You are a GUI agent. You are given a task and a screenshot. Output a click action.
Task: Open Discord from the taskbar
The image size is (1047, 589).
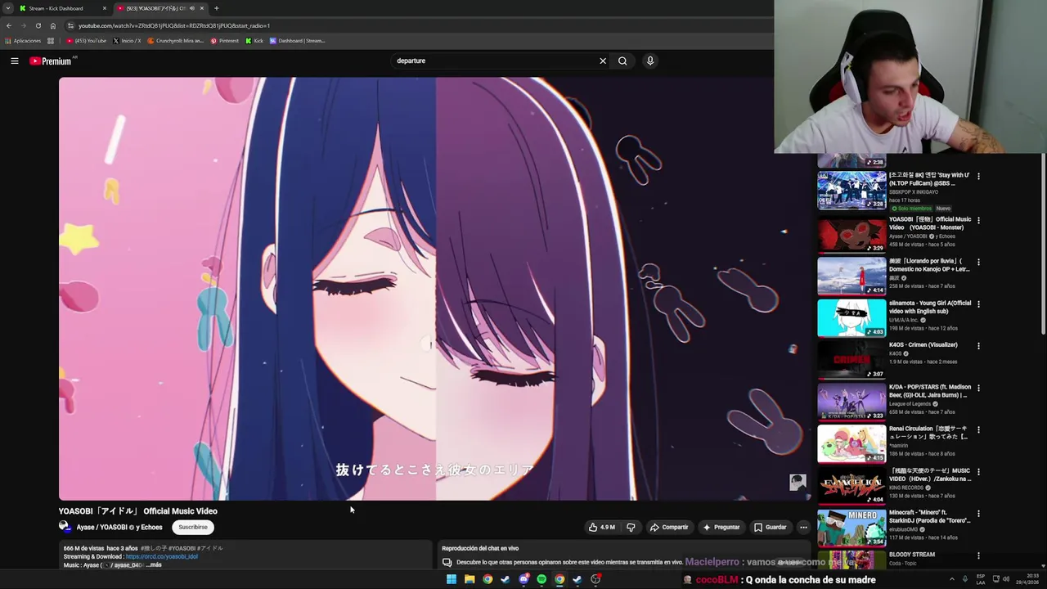point(523,579)
